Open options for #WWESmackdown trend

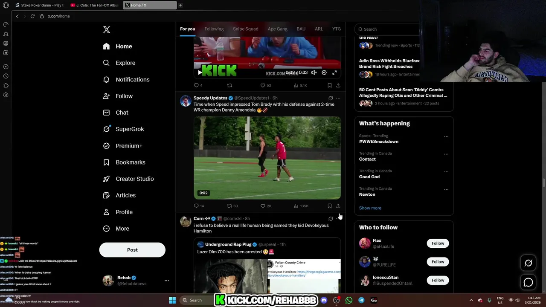click(x=446, y=136)
